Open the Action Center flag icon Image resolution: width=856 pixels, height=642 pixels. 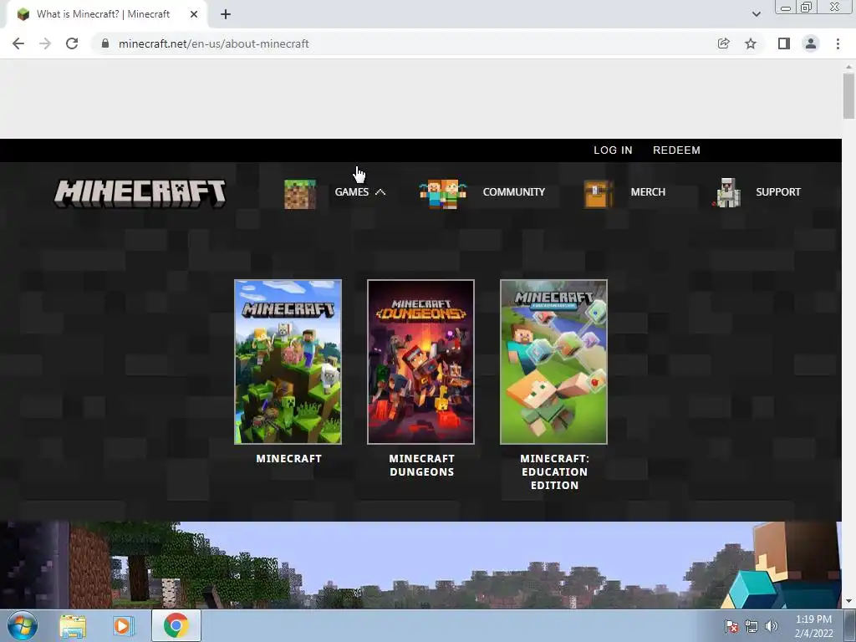[x=731, y=626]
